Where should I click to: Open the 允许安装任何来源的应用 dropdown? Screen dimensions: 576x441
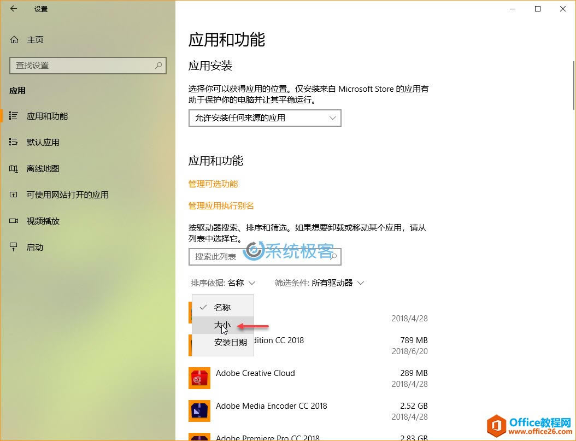tap(265, 118)
